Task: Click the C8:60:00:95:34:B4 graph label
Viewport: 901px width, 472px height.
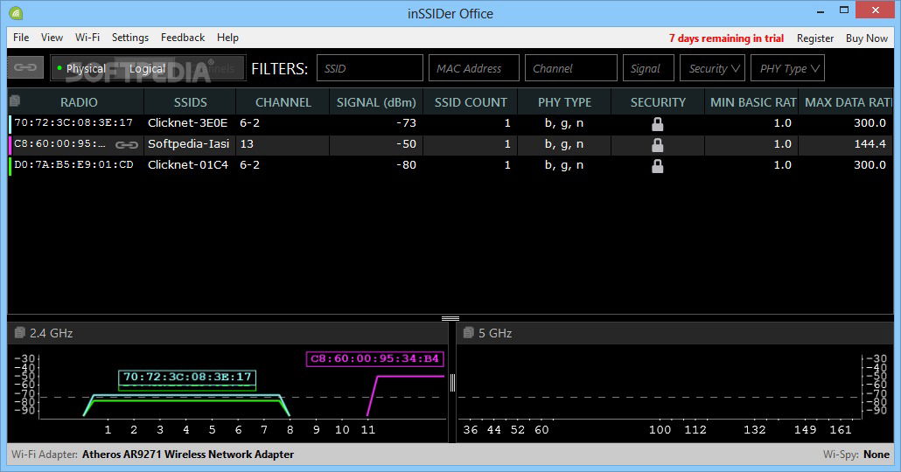Action: coord(374,359)
